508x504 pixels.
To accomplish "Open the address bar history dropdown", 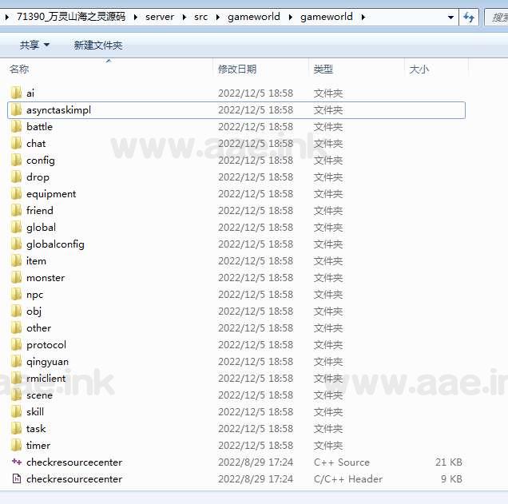I will click(450, 17).
